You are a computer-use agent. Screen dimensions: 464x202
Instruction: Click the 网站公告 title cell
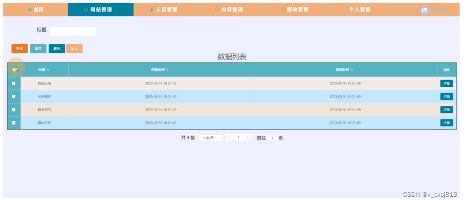point(44,84)
